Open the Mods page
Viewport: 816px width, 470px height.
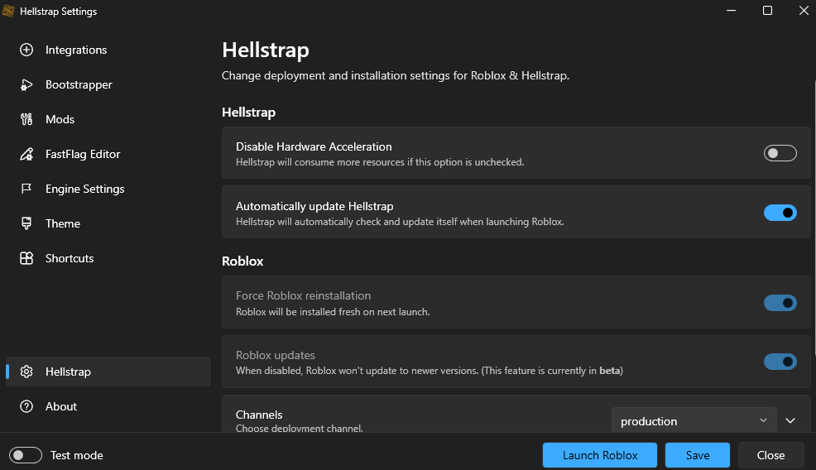tap(108, 119)
